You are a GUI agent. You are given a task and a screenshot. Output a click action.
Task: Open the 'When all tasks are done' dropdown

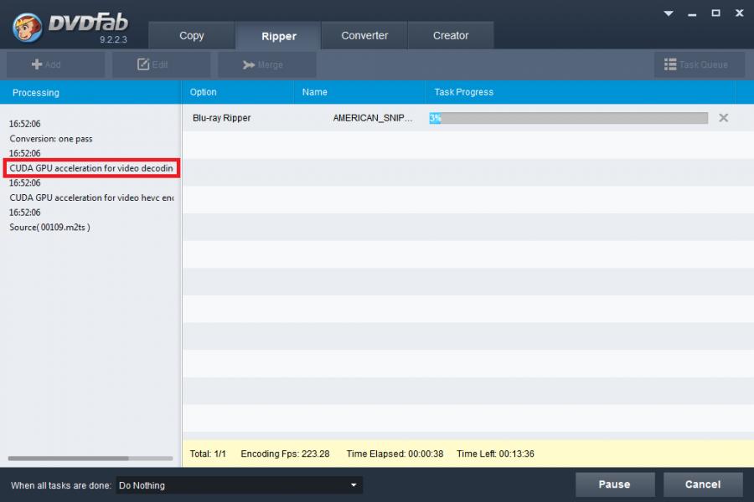tap(240, 485)
